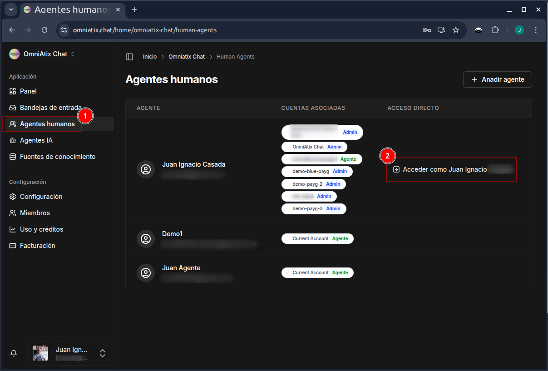Open Uso y créditos page
The height and width of the screenshot is (371, 548).
tap(41, 229)
